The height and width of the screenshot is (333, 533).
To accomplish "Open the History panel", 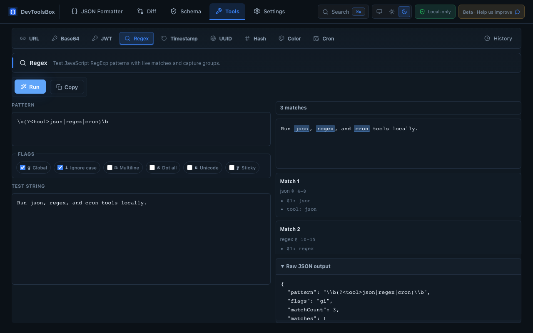I will pos(498,38).
